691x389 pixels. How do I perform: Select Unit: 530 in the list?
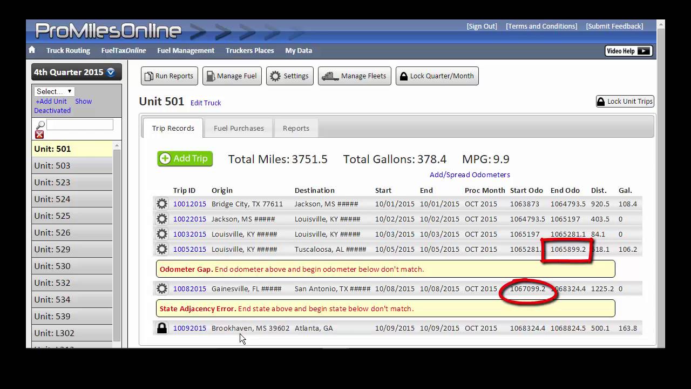tap(72, 266)
